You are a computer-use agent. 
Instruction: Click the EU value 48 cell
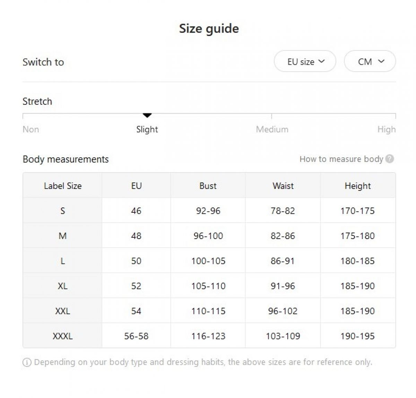pyautogui.click(x=136, y=236)
